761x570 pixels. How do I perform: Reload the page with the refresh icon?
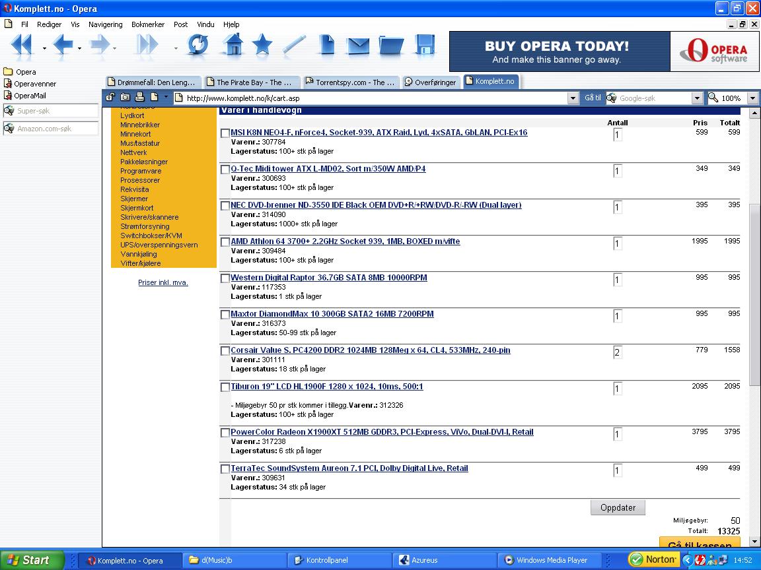click(x=198, y=45)
